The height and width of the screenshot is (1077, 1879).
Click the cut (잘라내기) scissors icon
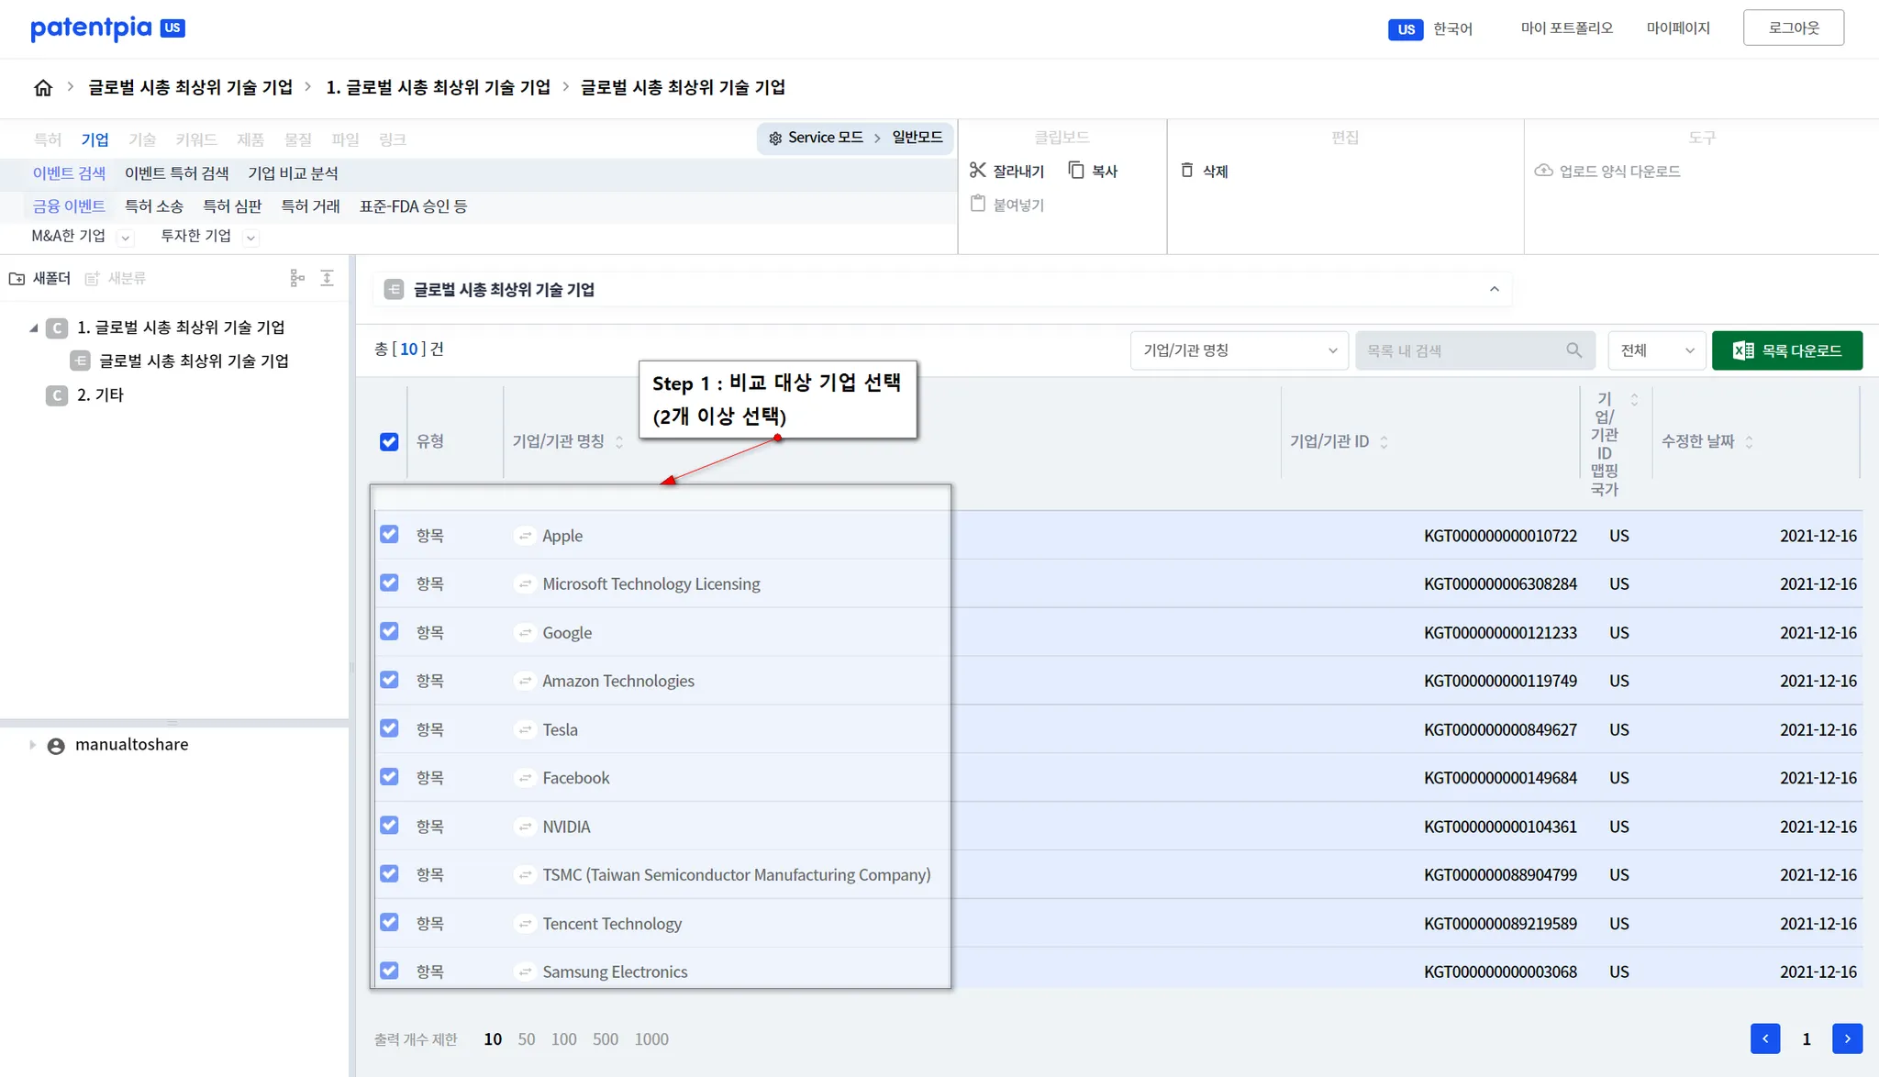click(977, 171)
